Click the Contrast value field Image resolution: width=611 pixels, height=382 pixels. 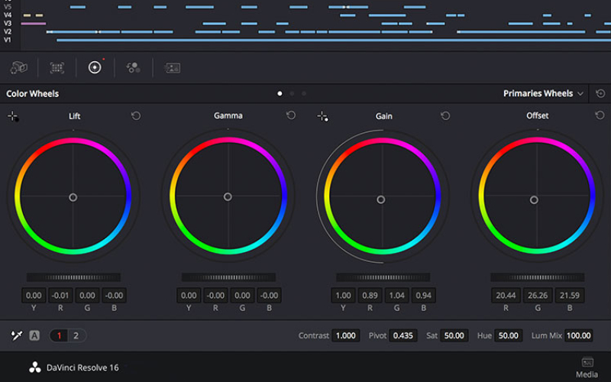346,335
